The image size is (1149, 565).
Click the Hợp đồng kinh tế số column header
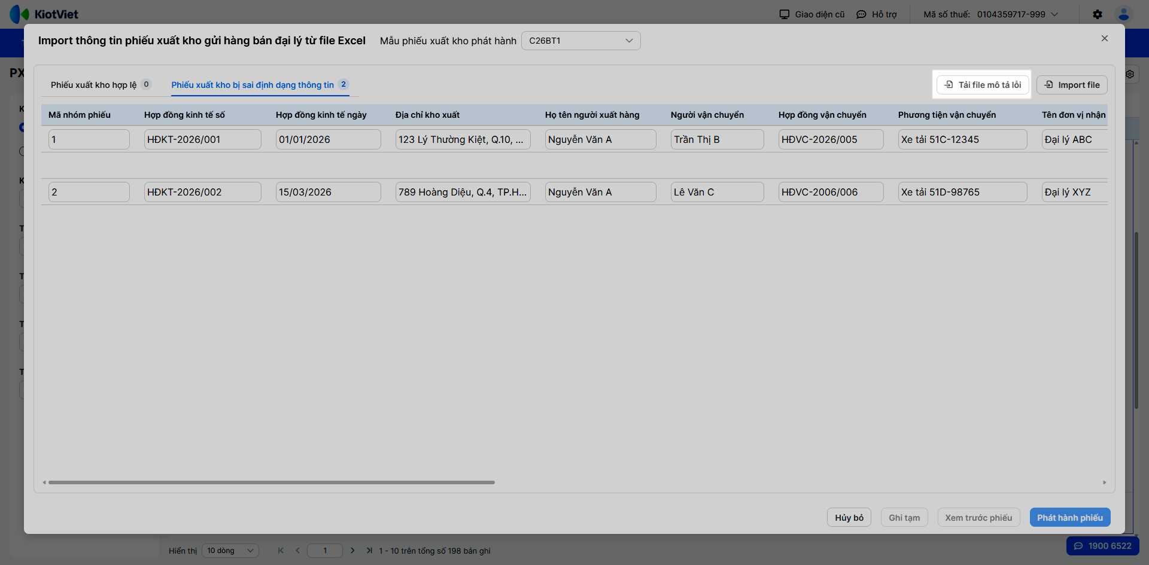(184, 115)
